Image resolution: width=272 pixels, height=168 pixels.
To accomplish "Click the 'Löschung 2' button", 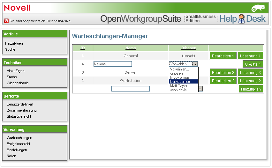I will [250, 81].
